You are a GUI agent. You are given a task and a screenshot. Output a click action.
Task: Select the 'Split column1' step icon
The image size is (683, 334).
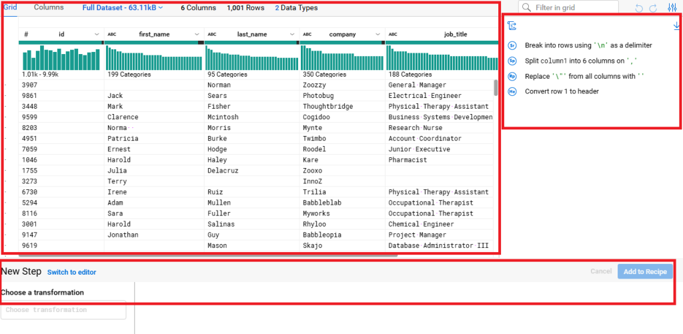point(512,61)
